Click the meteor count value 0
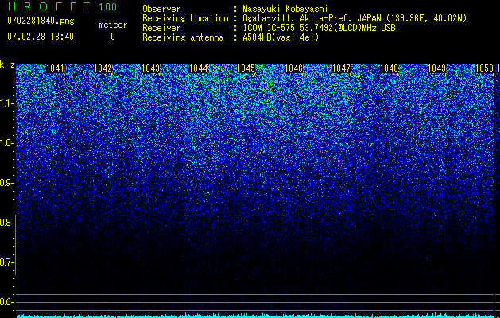Image resolution: width=500 pixels, height=318 pixels. click(x=113, y=37)
